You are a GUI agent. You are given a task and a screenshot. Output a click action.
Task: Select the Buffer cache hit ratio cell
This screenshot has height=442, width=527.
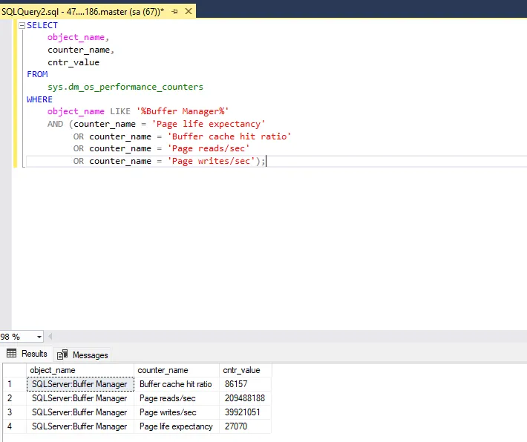tap(176, 384)
